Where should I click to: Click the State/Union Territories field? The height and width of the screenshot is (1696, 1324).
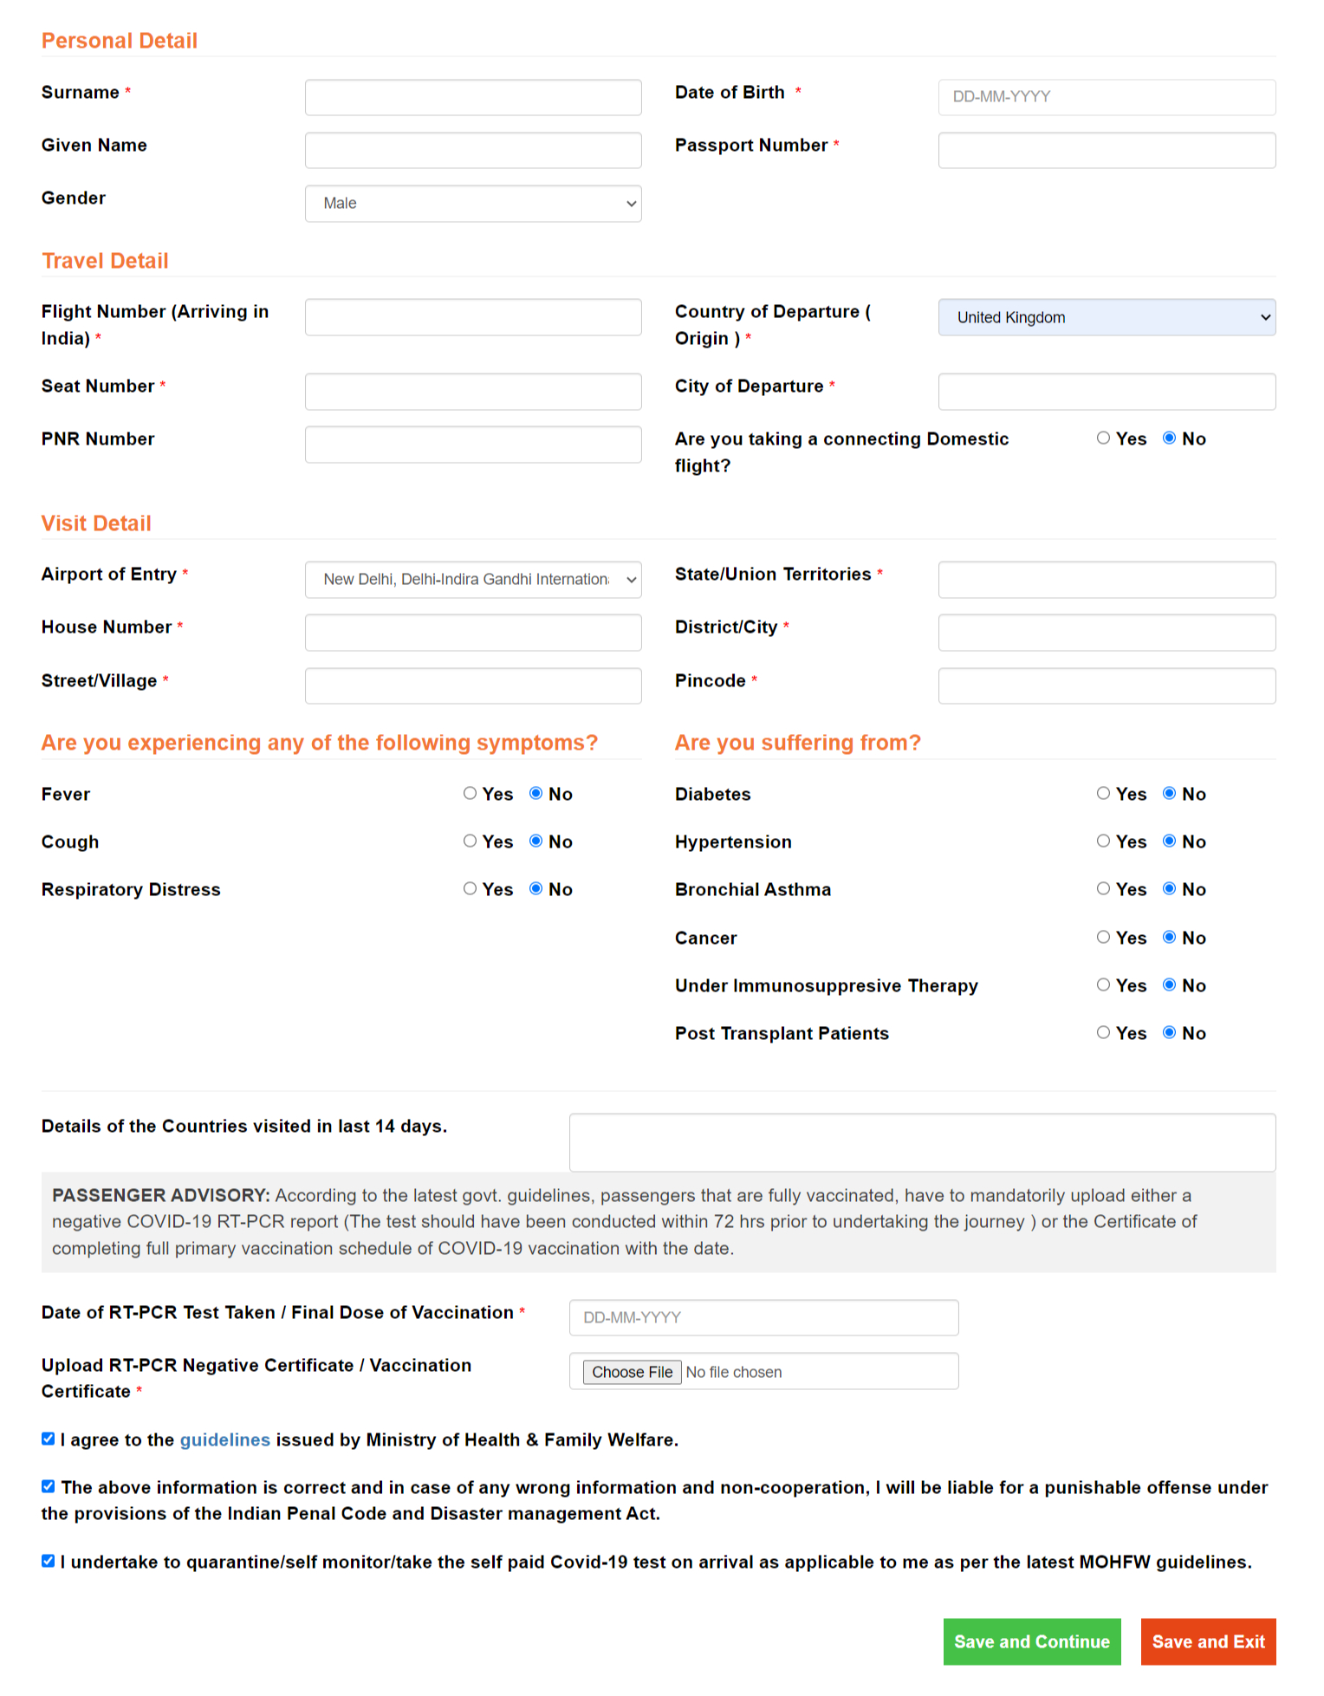pos(1107,580)
